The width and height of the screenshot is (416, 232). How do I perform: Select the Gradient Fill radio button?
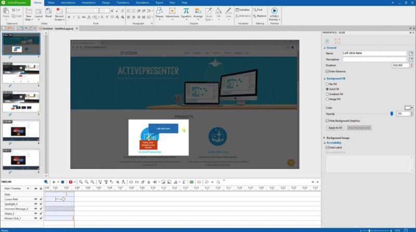(x=327, y=94)
